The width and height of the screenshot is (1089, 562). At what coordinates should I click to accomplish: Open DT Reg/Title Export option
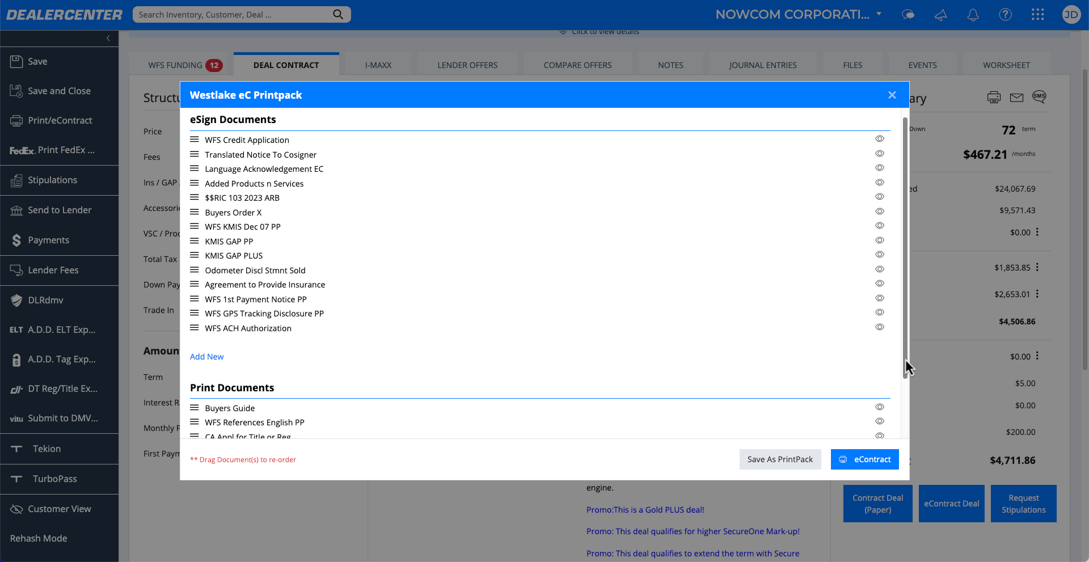tap(59, 388)
